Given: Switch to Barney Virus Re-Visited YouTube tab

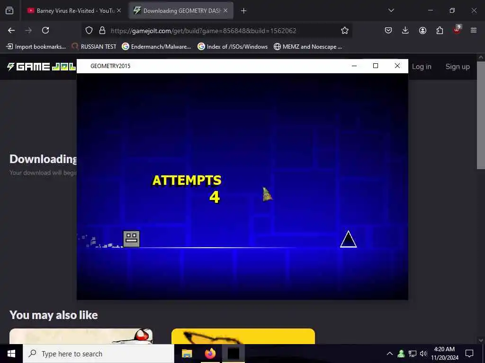Looking at the screenshot, I should coord(74,10).
